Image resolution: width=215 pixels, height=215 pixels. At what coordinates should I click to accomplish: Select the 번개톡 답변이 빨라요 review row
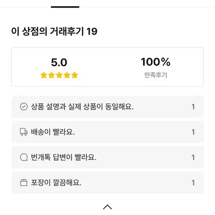pos(108,157)
